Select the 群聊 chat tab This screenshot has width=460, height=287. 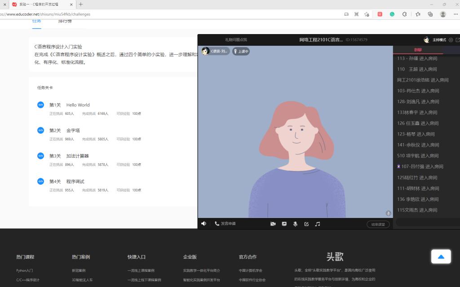(418, 50)
